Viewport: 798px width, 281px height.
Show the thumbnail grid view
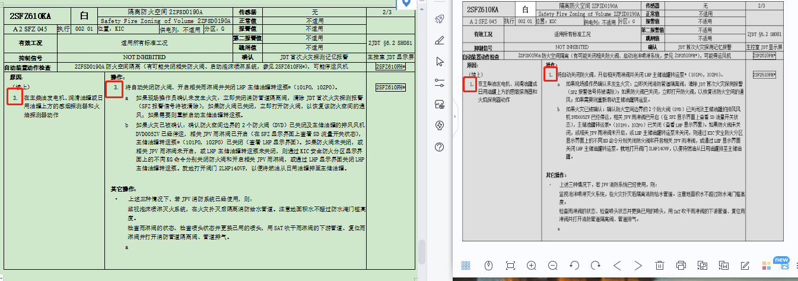pyautogui.click(x=466, y=265)
